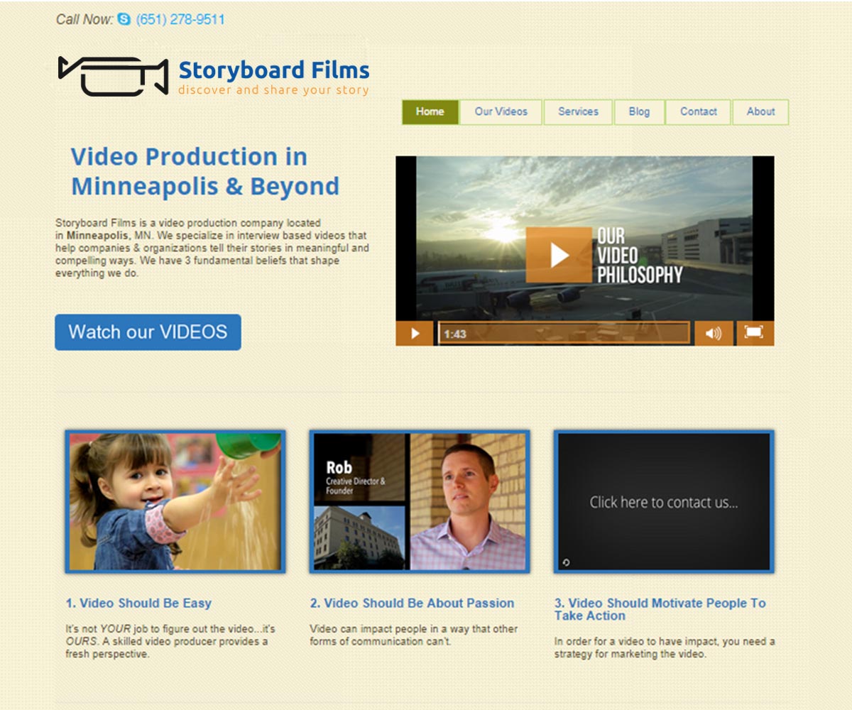Click the 'Click here to contact us' thumbnail
852x710 pixels.
(664, 501)
